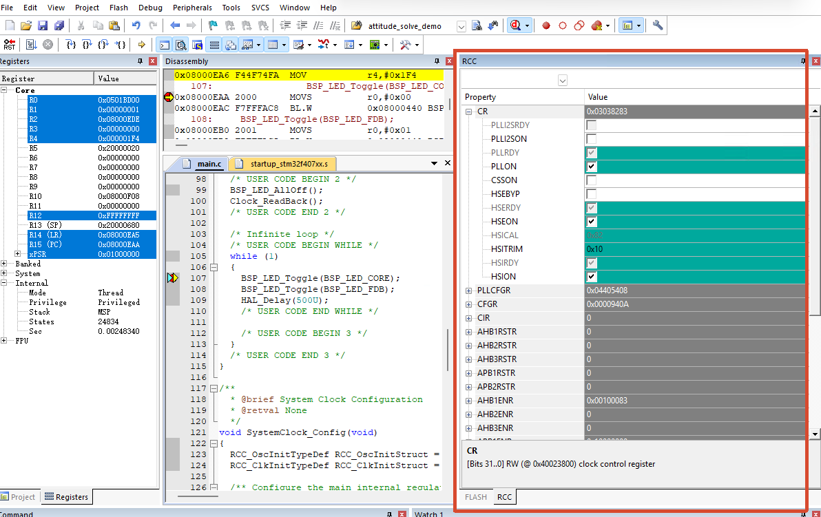Toggle the HSEON checkbox
The width and height of the screenshot is (821, 517).
click(x=592, y=222)
